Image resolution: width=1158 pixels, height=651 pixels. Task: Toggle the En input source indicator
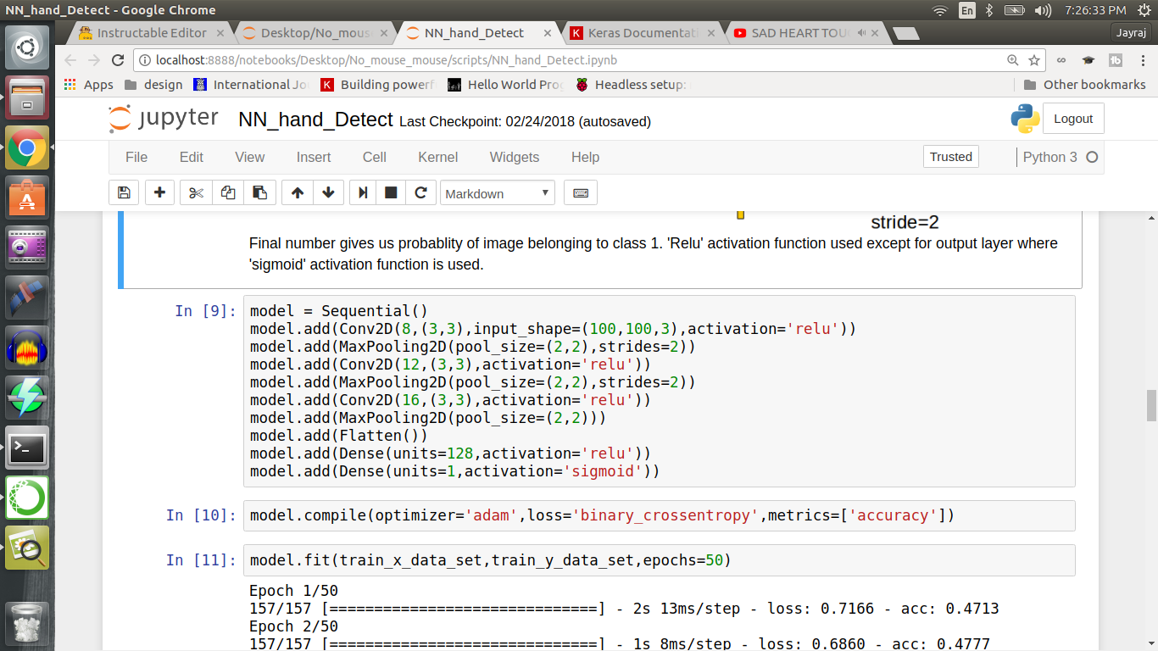(x=967, y=10)
